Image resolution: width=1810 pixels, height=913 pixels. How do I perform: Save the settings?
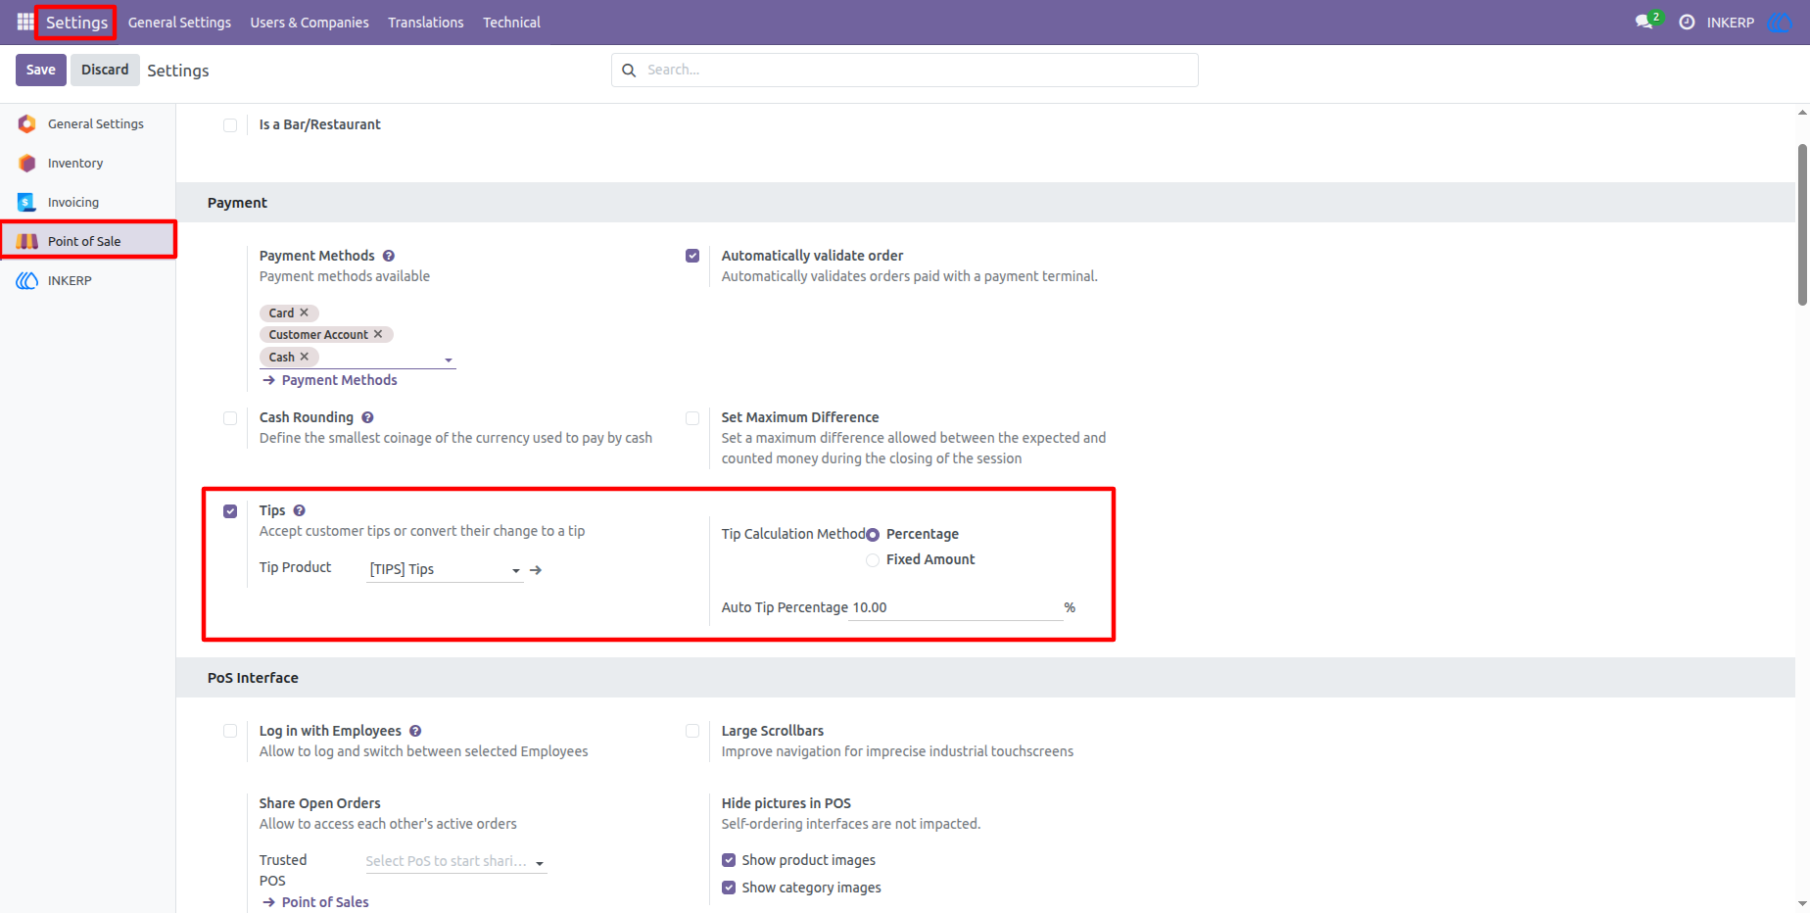pyautogui.click(x=41, y=70)
